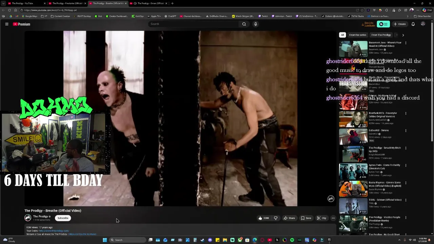Viewport: 434px width, 244px height.
Task: Reload the page in browser toolbar
Action: point(9,10)
